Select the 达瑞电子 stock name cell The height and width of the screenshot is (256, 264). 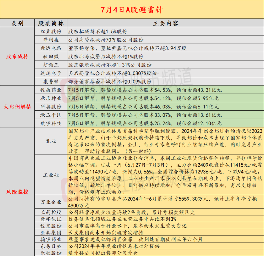pos(51,73)
